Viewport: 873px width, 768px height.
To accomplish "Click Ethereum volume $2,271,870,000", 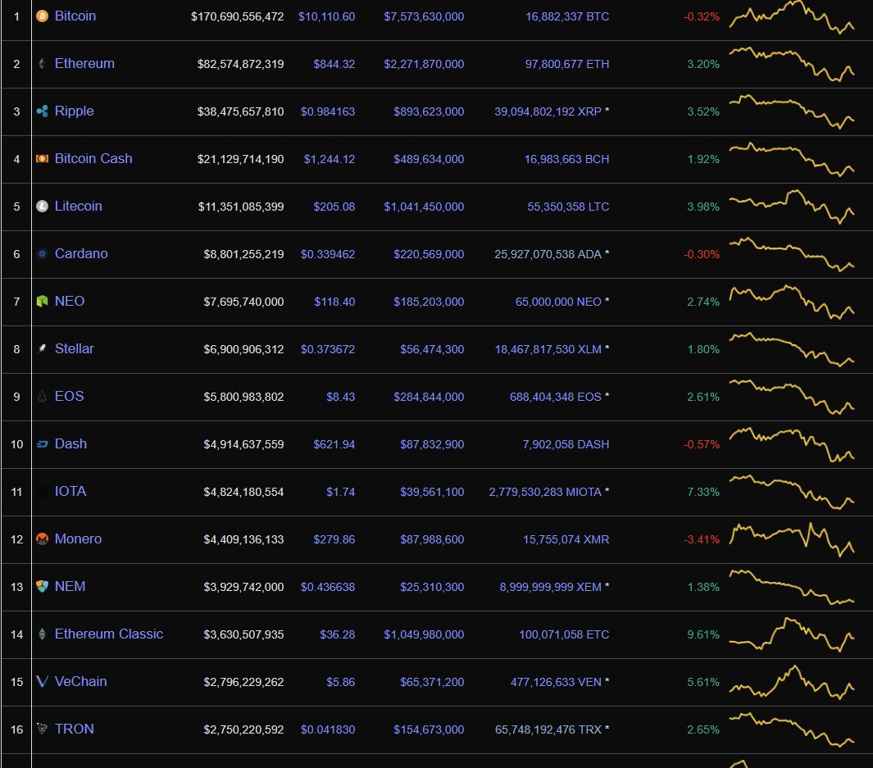I will (x=425, y=64).
